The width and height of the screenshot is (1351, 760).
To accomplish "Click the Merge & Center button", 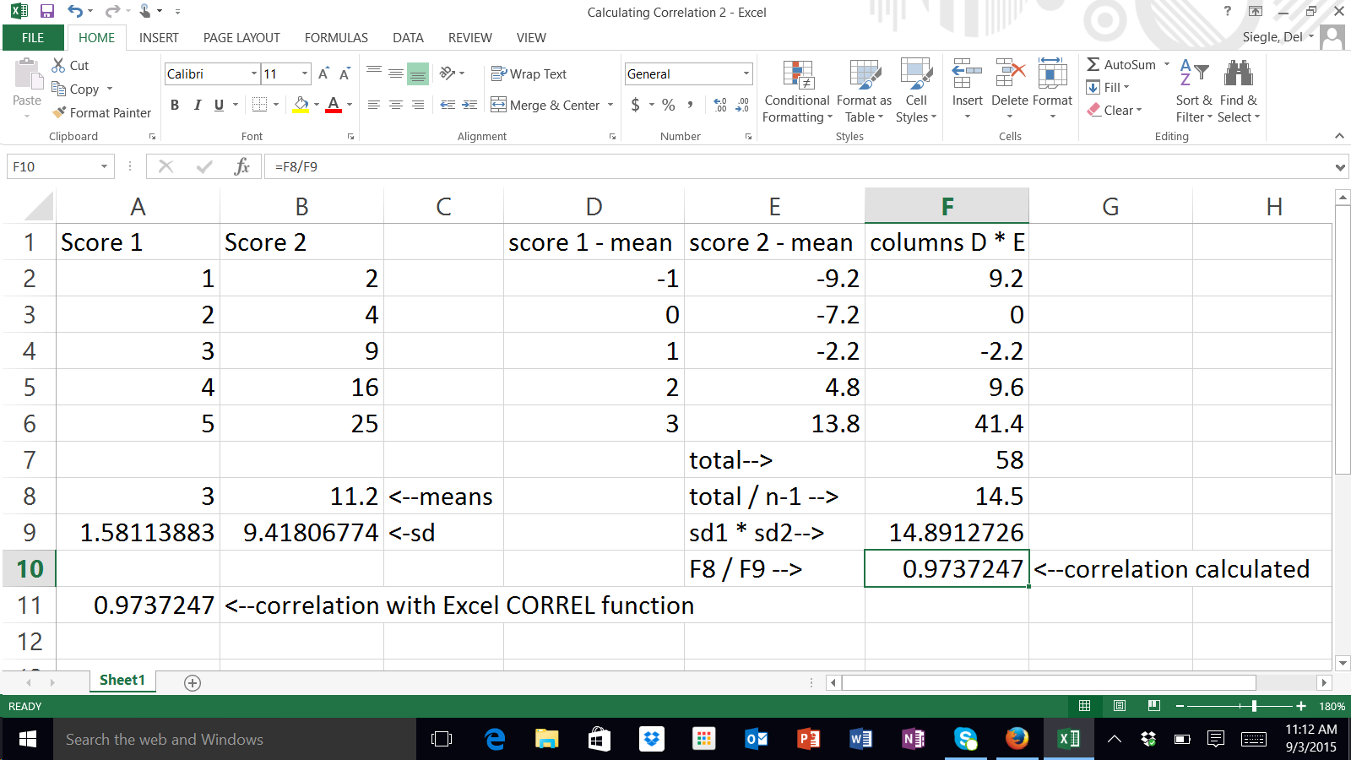I will click(x=545, y=105).
